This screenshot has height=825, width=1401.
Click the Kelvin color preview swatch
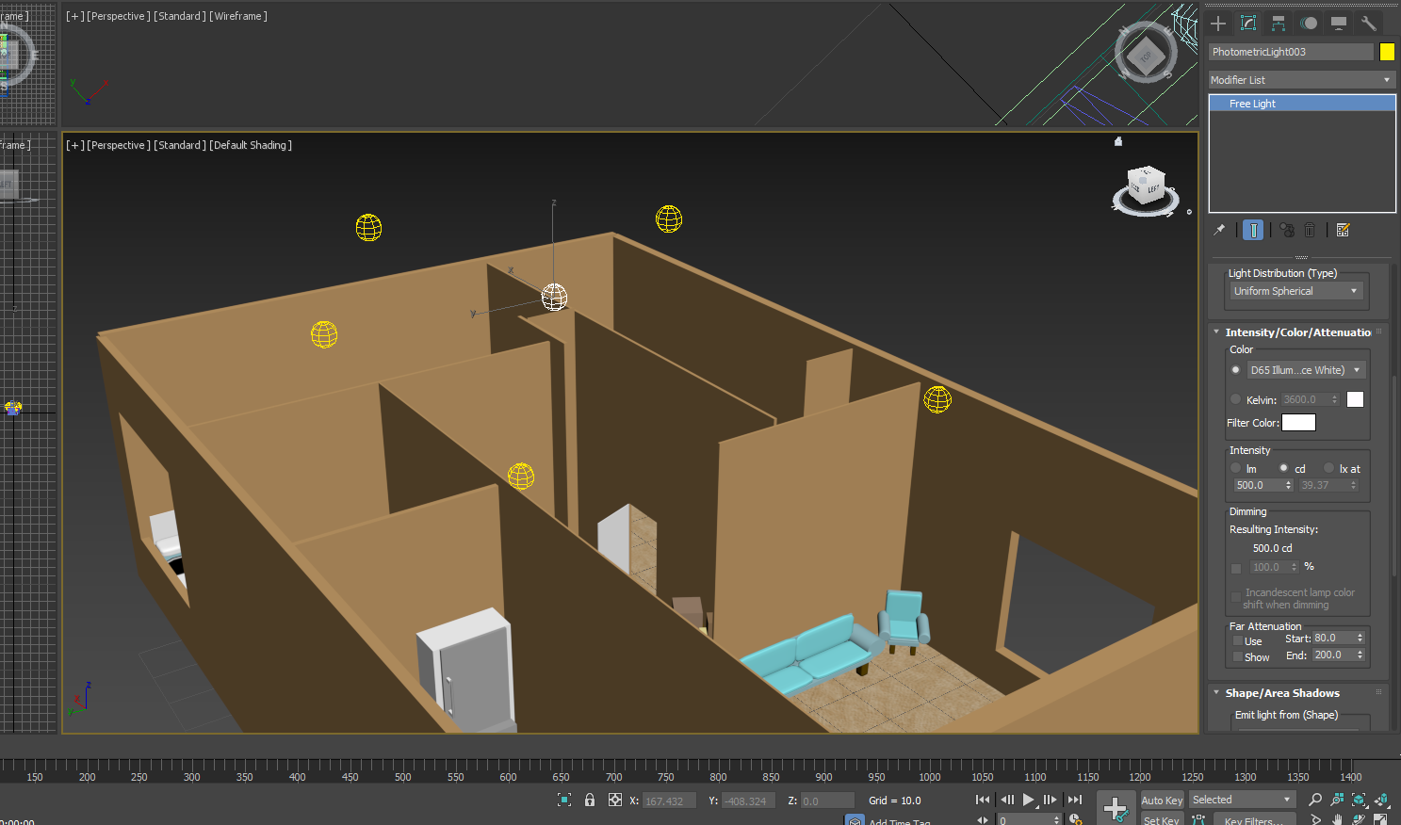(x=1355, y=399)
